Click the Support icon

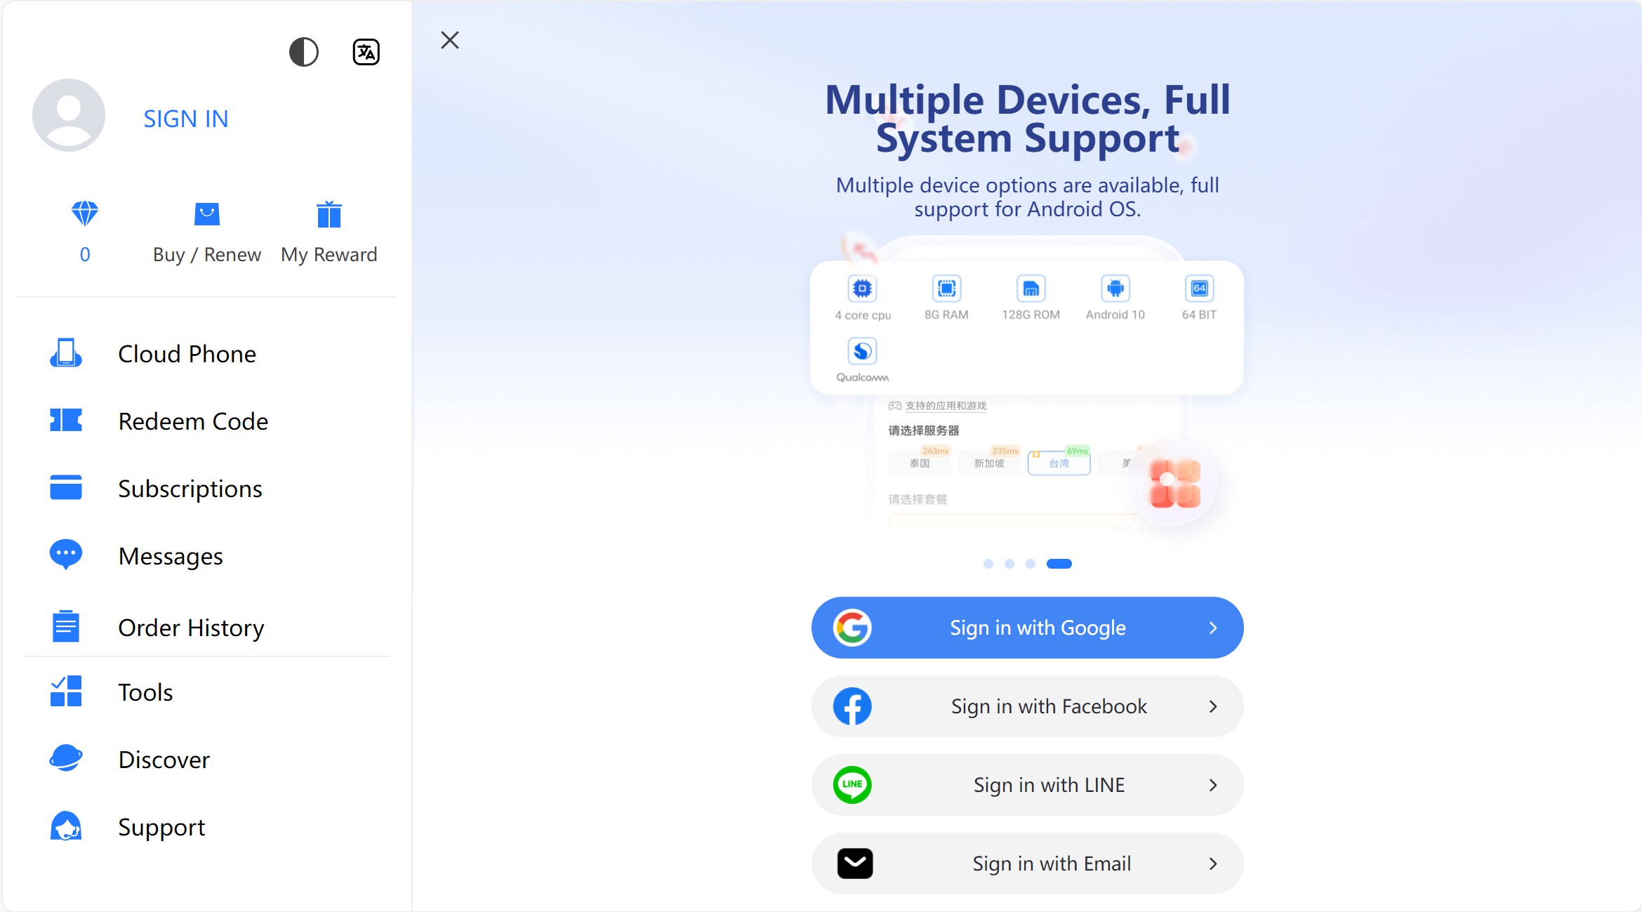pos(64,826)
